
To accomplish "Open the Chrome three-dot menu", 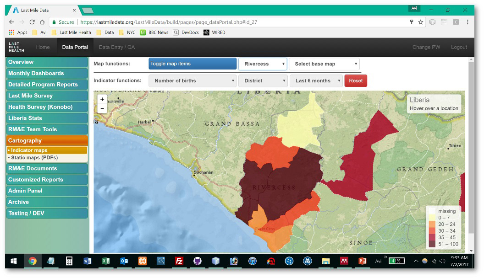I will 467,22.
